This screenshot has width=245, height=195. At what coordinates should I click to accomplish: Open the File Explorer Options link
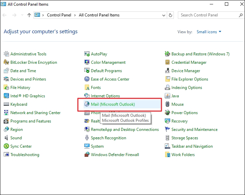point(190,79)
